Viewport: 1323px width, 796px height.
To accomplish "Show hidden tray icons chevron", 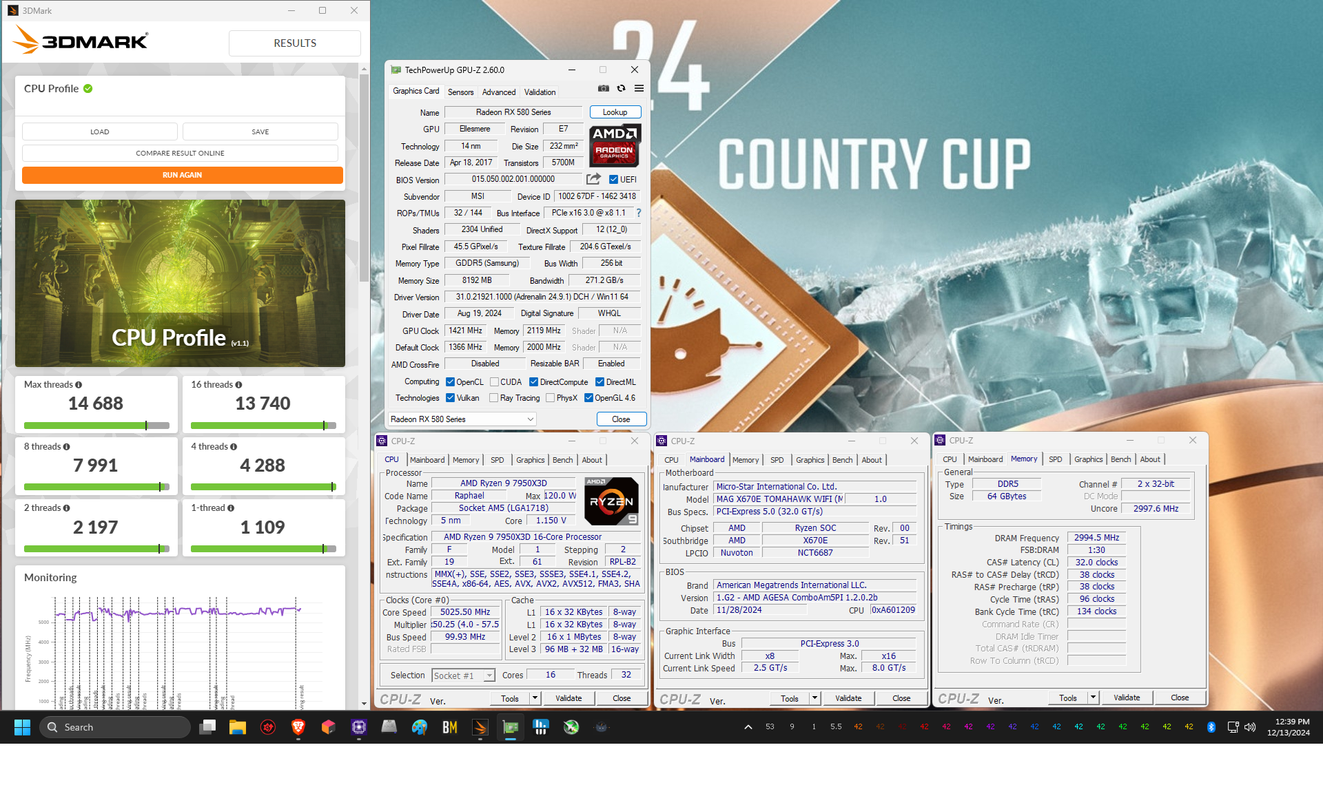I will point(748,727).
